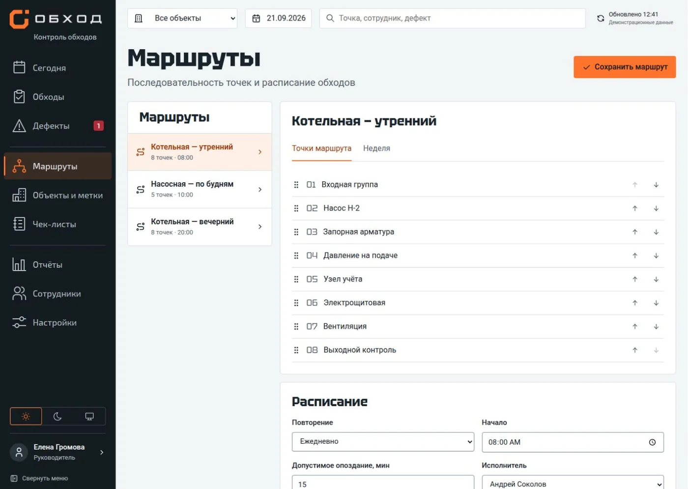
Task: Open Настройки in sidebar
Action: tap(57, 322)
